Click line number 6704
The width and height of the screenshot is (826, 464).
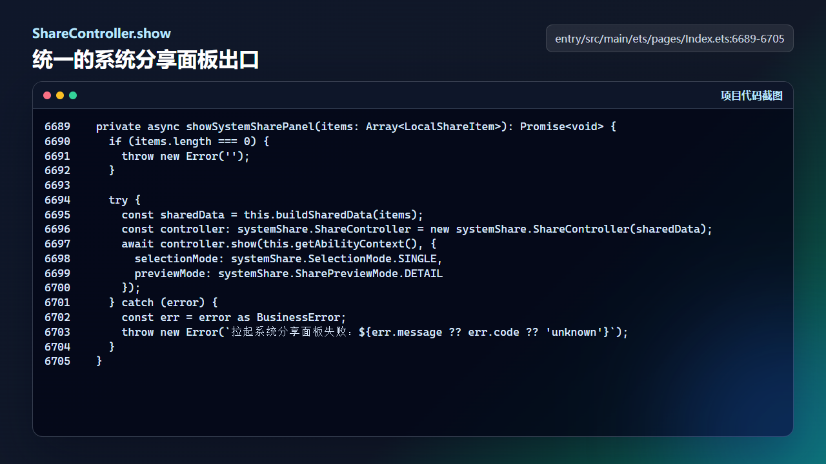57,347
